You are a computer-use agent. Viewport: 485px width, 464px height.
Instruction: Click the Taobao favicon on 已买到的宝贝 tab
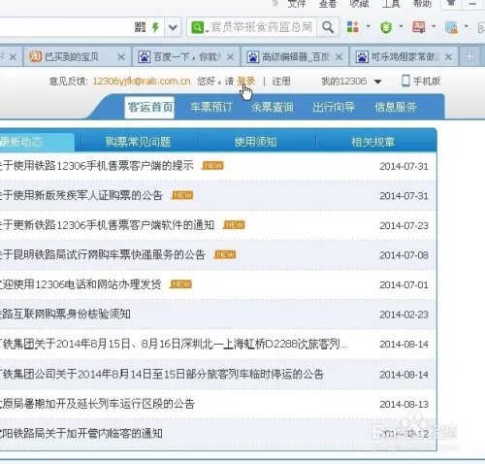pos(36,57)
